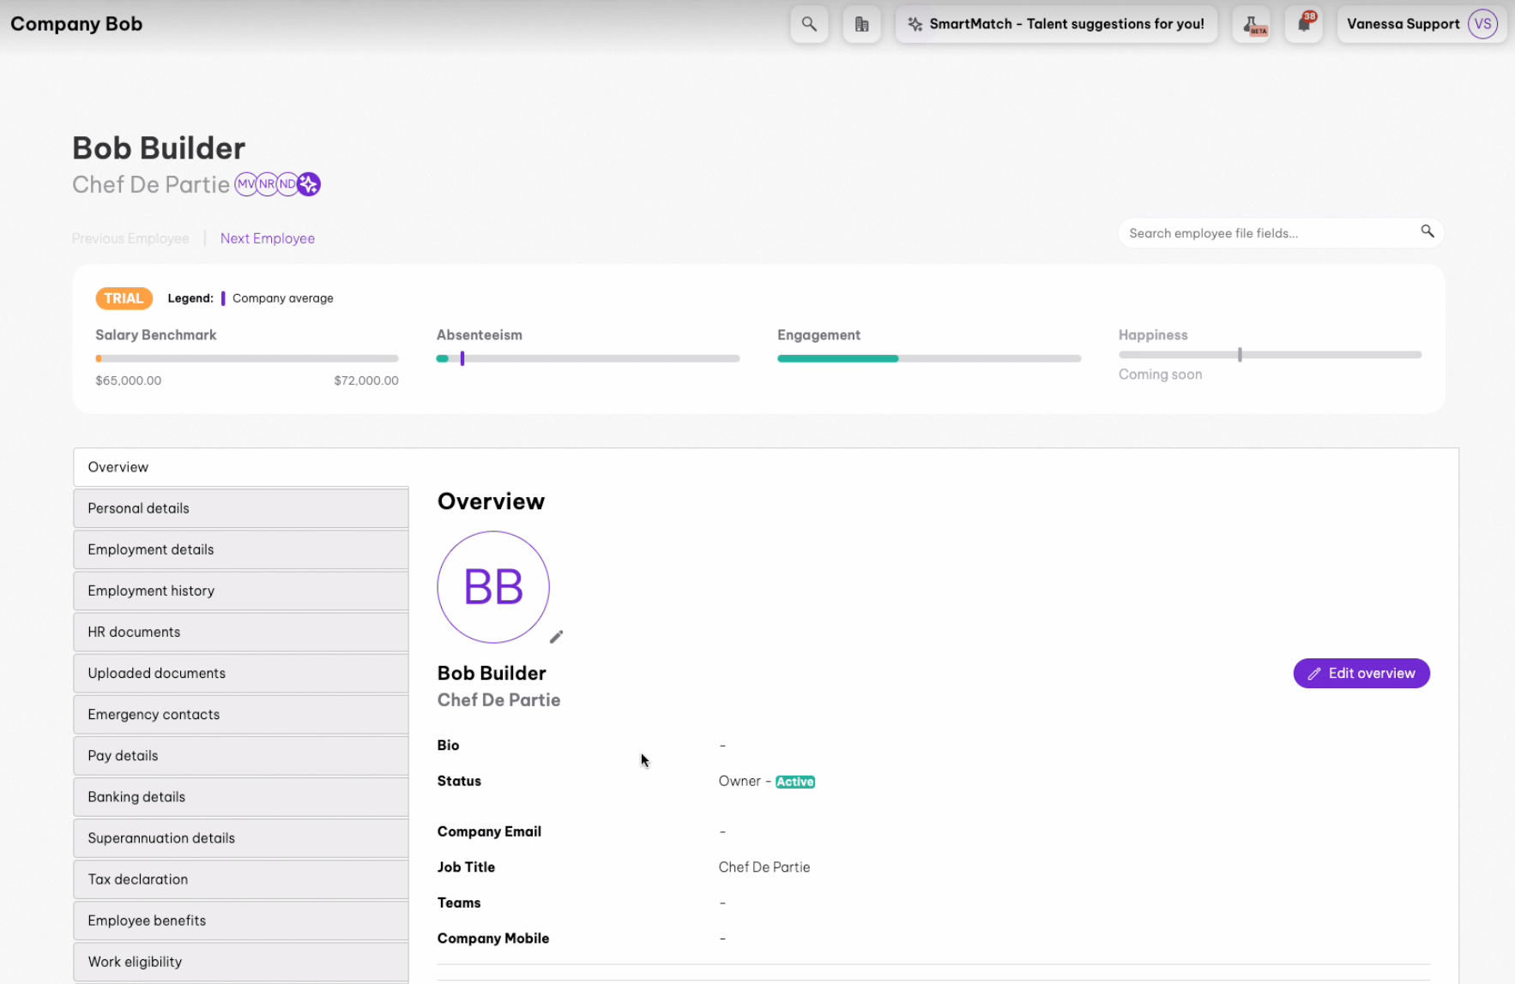Screen dimensions: 1515x984
Task: Select the Overview tab
Action: [241, 467]
